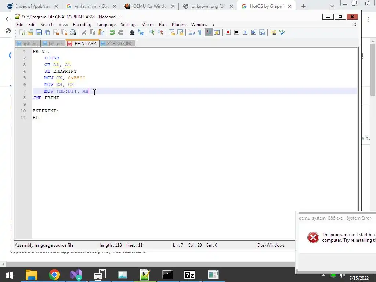Viewport: 376px width, 282px height.
Task: Open the Search menu
Action: click(x=47, y=25)
